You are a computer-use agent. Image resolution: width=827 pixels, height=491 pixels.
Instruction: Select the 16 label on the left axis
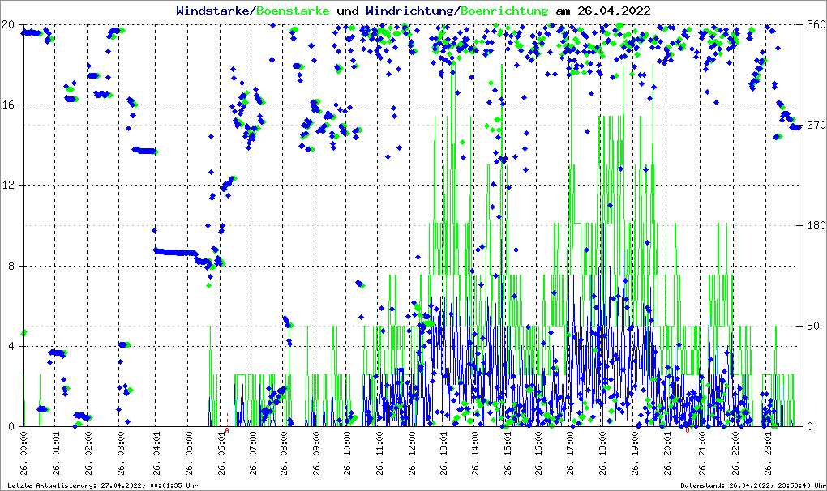10,105
